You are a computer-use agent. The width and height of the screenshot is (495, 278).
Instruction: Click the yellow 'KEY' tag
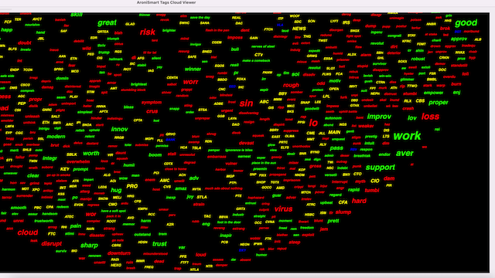click(x=65, y=169)
